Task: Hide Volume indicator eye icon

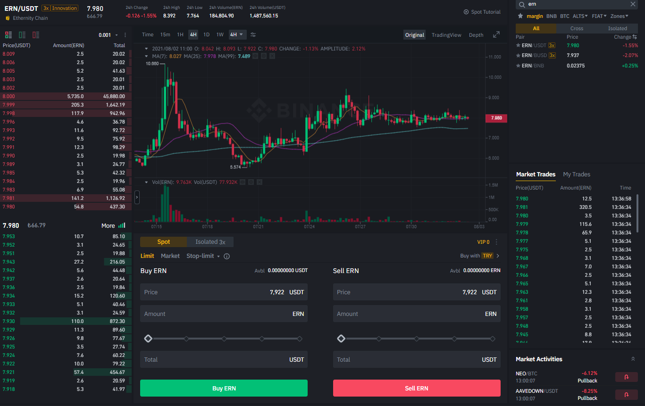Action: [x=243, y=182]
